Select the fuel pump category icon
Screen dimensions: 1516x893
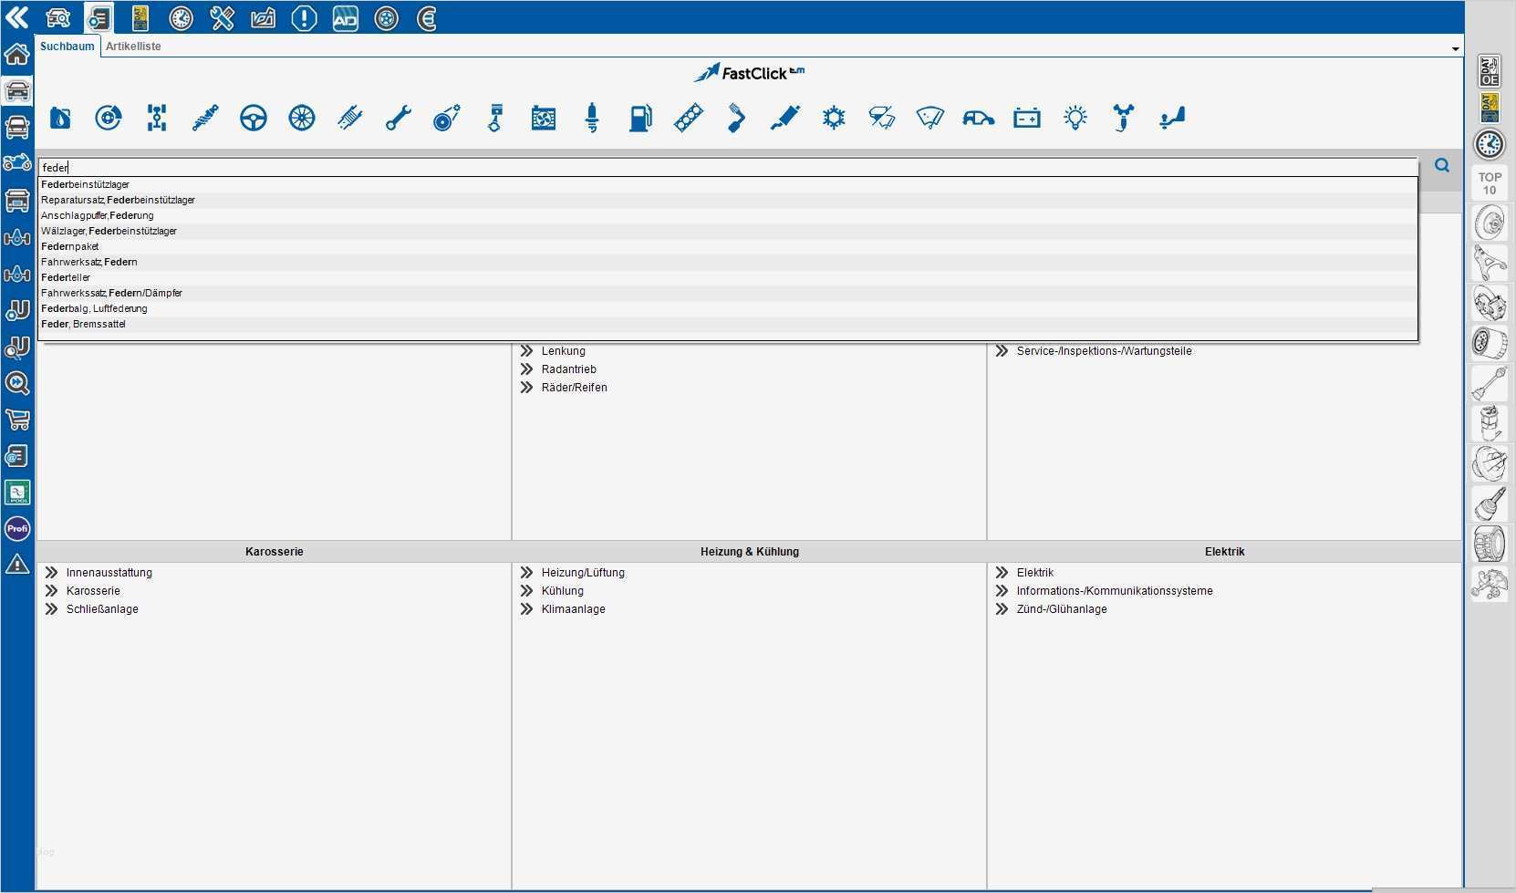pos(640,118)
